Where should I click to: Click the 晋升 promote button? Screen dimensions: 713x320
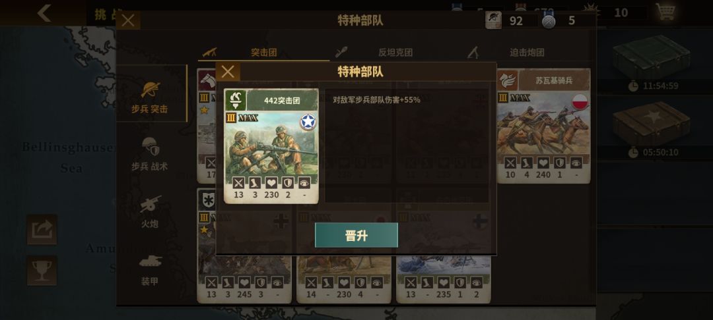pos(356,235)
